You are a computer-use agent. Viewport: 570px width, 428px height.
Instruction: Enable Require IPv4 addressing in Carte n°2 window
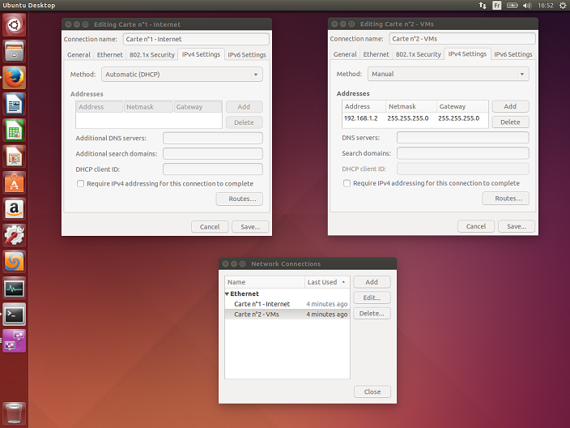[x=347, y=183]
